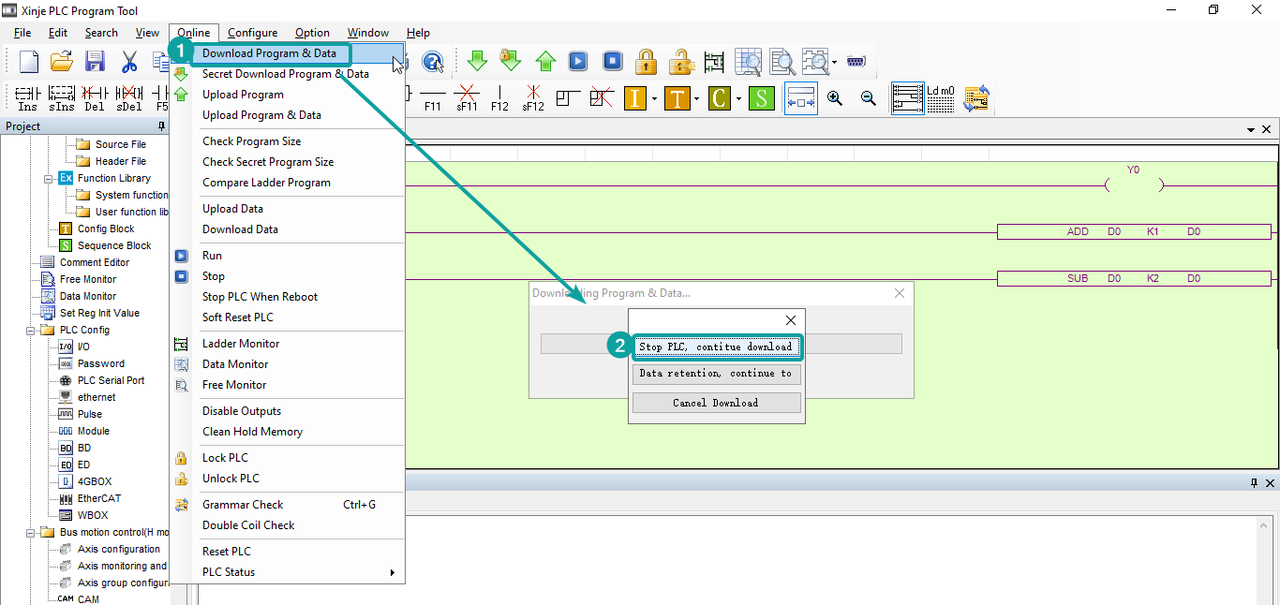
Task: Click the zoom in magnifier icon
Action: point(834,98)
